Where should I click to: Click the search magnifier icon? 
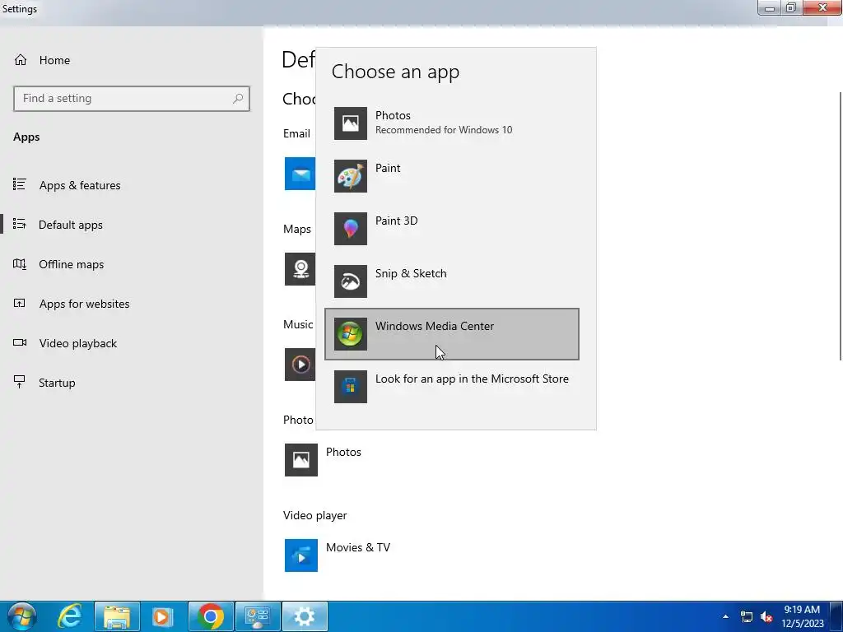pyautogui.click(x=238, y=99)
